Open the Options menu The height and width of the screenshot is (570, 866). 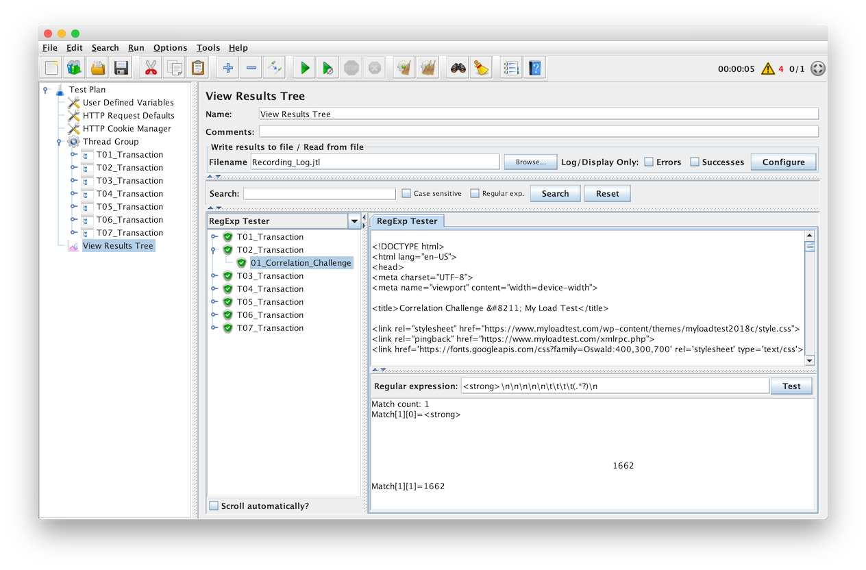[x=170, y=48]
